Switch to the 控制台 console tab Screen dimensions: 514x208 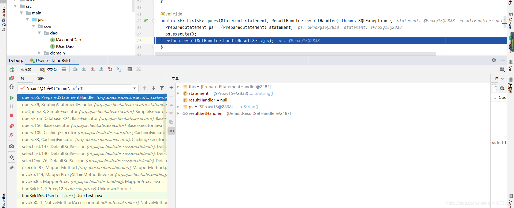[49, 69]
